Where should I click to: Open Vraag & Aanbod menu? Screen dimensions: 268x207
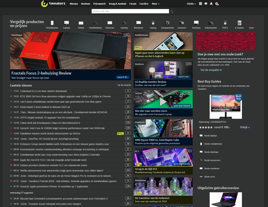118,4
